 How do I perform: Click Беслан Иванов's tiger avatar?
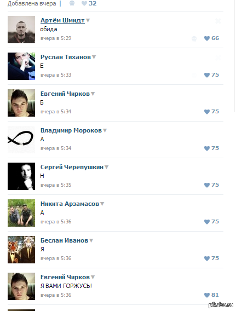21,250
